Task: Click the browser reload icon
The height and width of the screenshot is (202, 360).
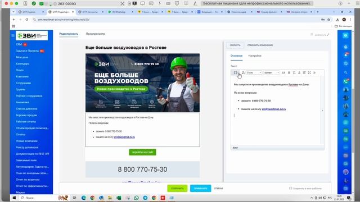Action: coord(27,20)
